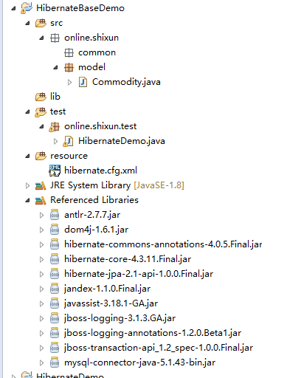
Task: Click the Referenced Libraries icon
Action: tap(41, 200)
